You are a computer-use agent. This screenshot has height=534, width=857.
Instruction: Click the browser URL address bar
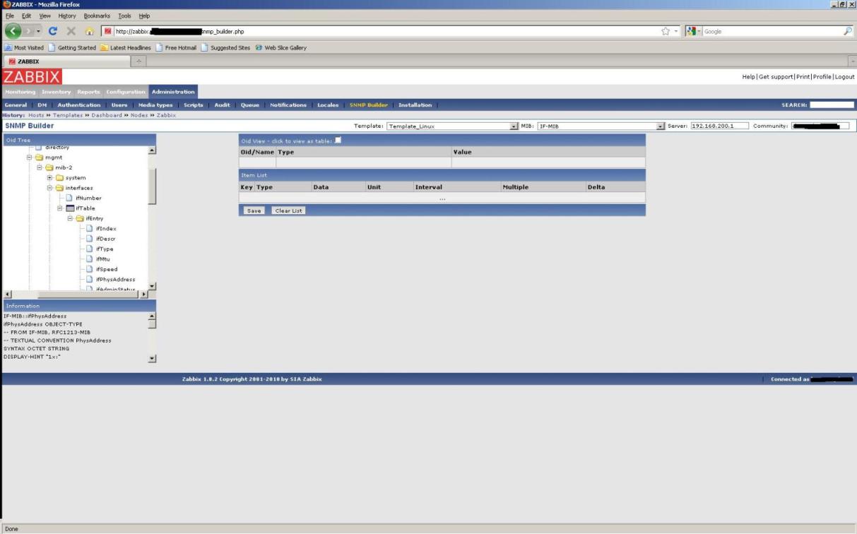click(382, 31)
